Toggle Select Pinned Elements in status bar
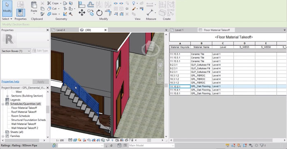 pyautogui.click(x=239, y=145)
